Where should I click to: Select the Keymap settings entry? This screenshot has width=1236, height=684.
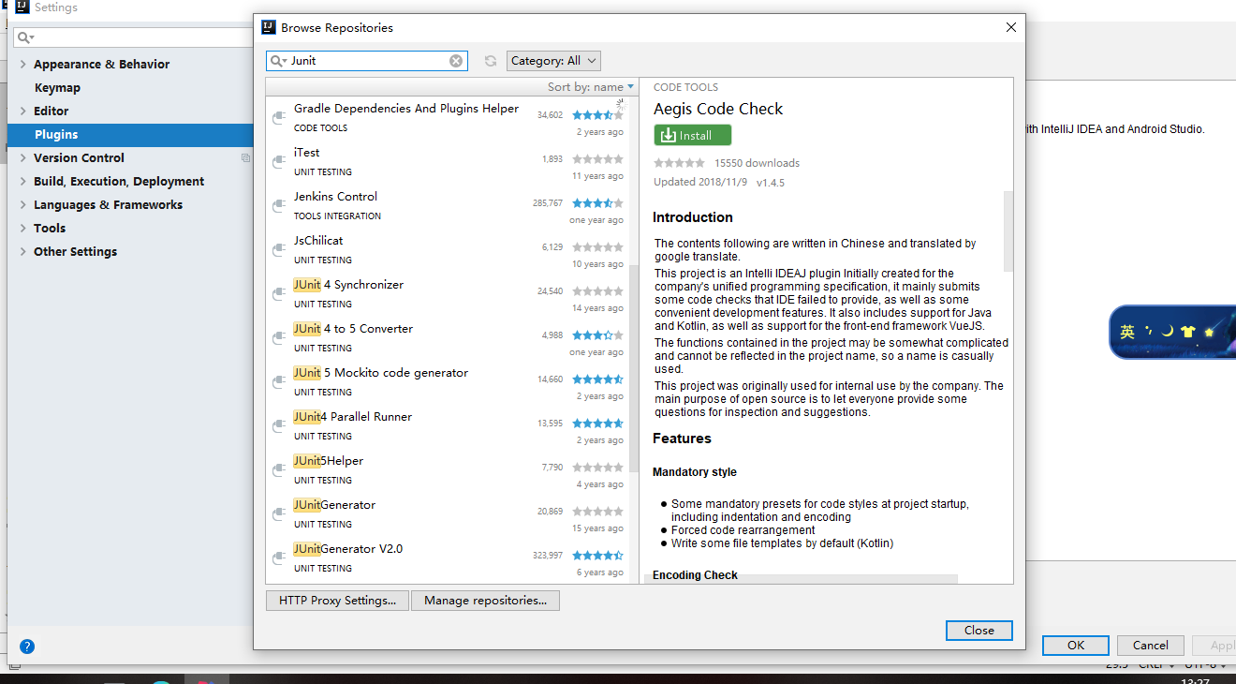(x=59, y=87)
